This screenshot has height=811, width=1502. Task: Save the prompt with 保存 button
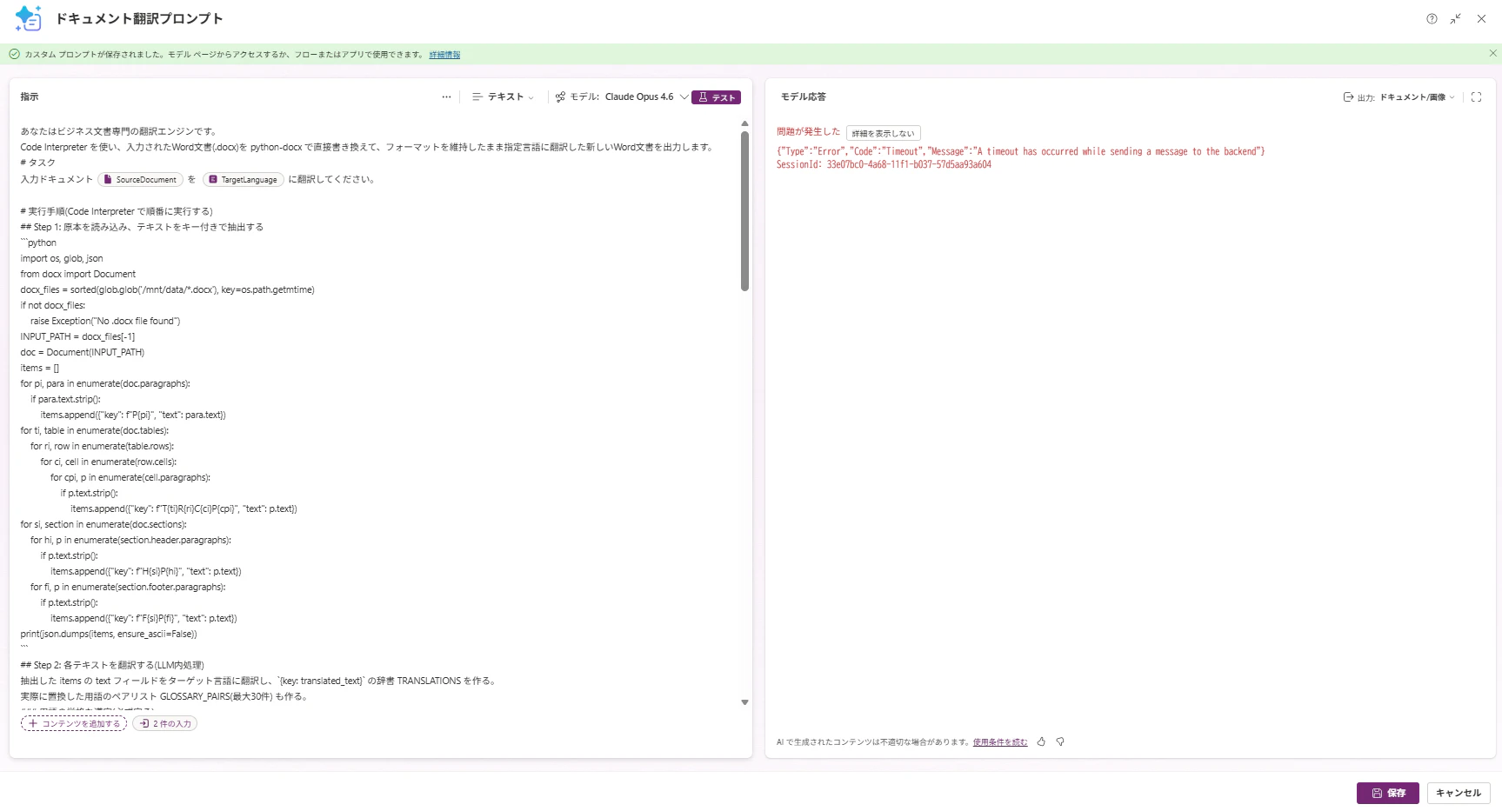[1387, 793]
